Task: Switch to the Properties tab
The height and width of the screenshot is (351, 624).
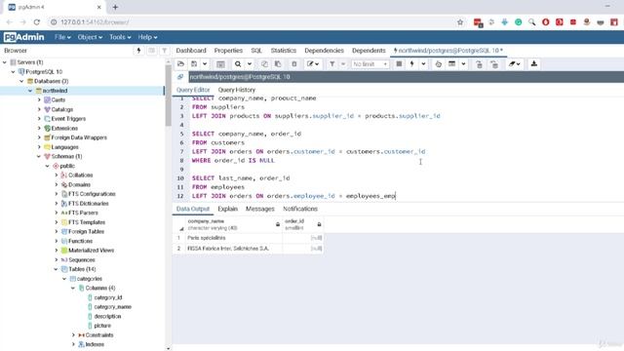Action: [x=228, y=51]
